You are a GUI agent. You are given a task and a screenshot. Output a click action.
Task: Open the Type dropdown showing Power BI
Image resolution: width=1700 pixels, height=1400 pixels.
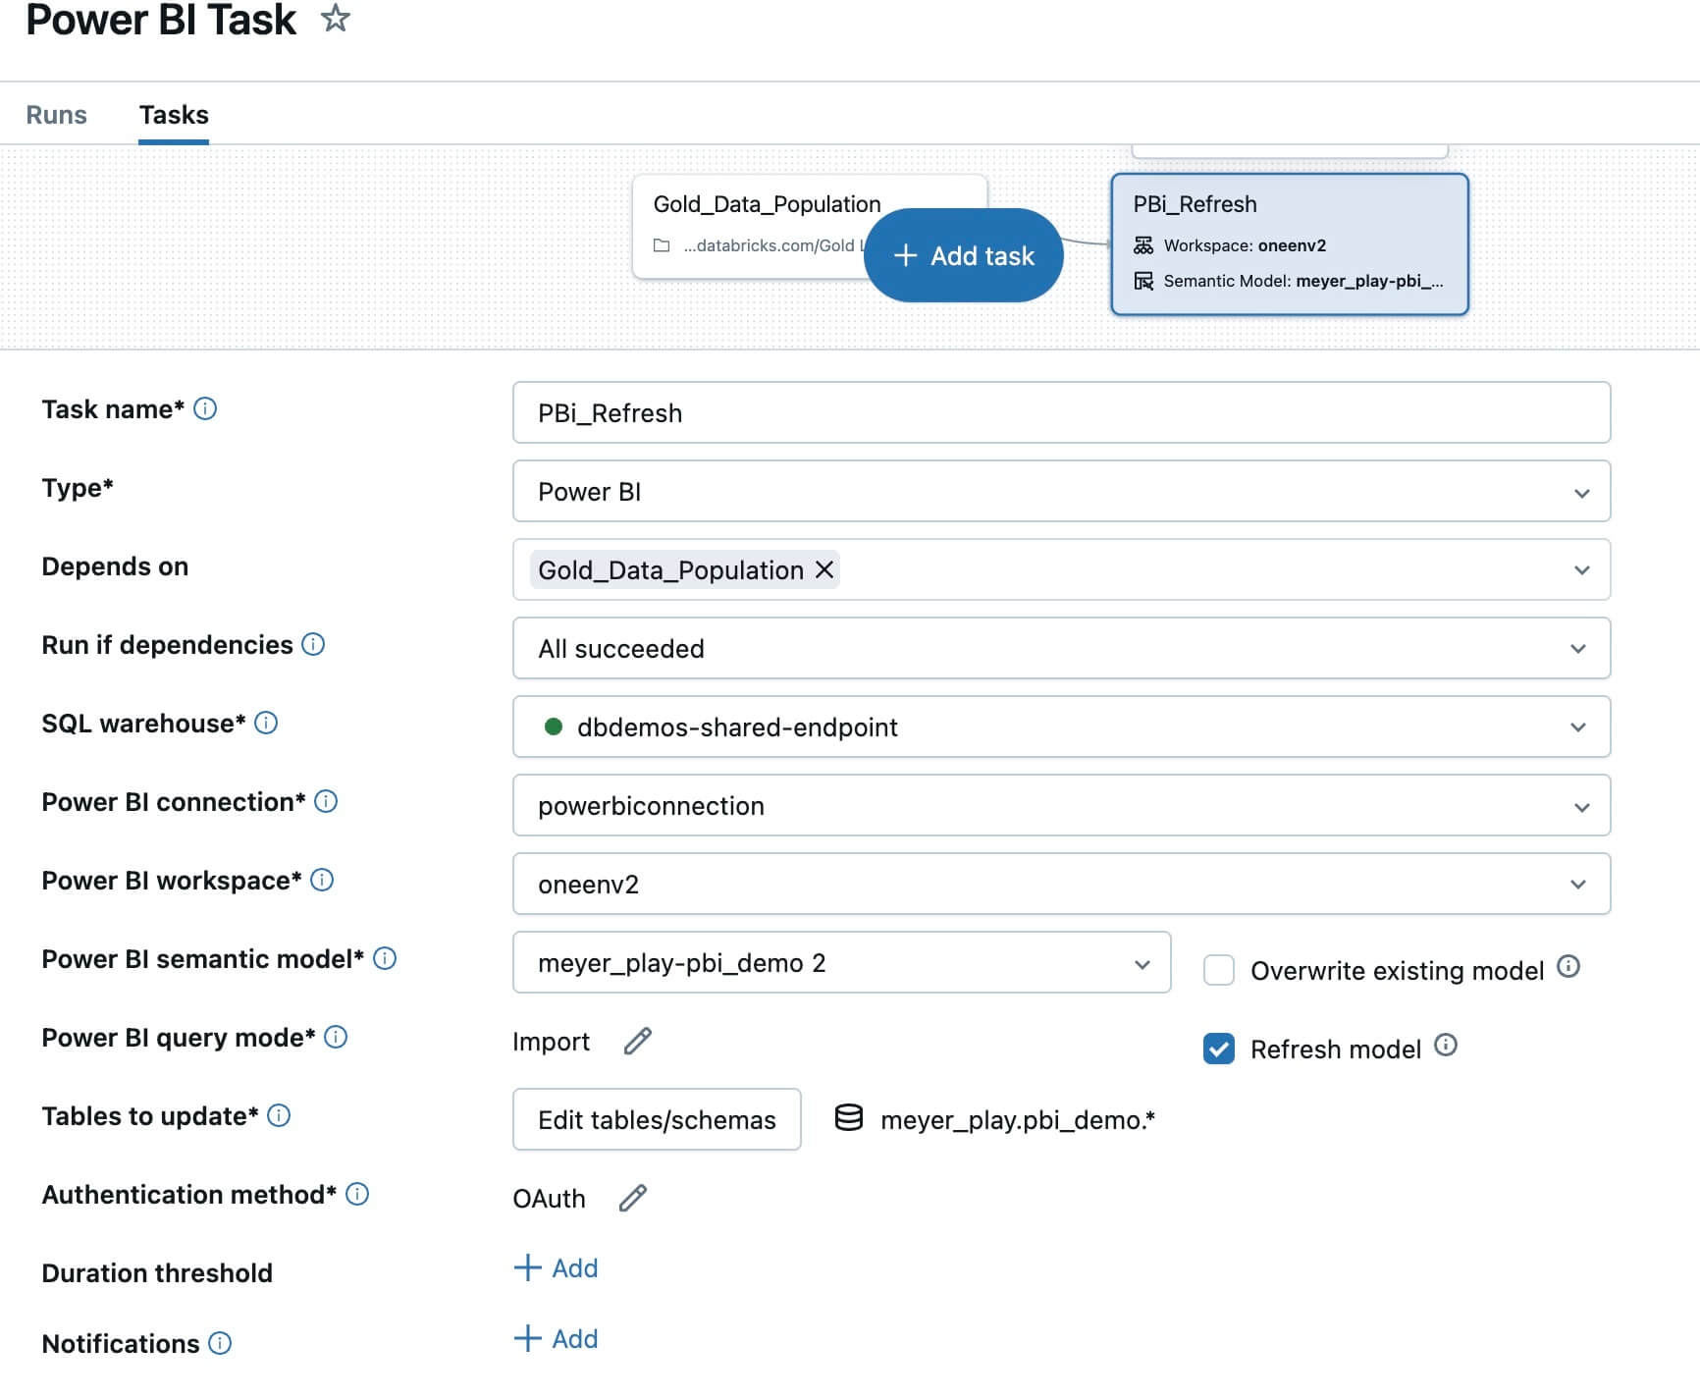[x=1060, y=491]
